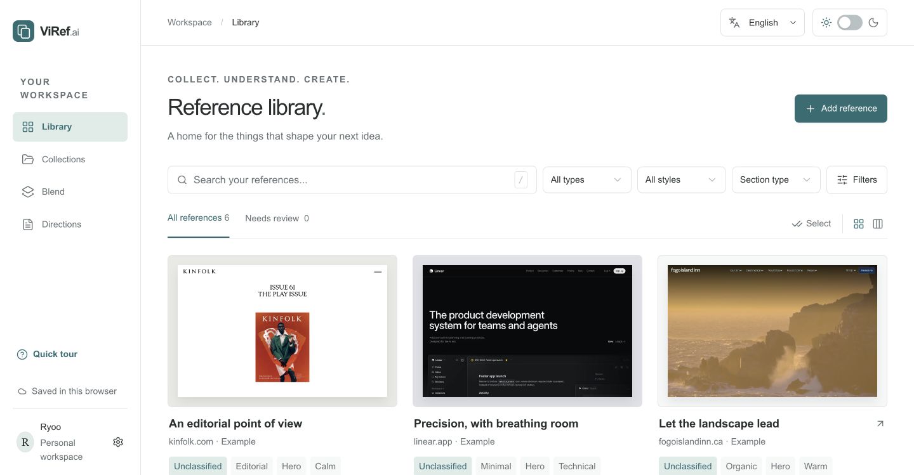This screenshot has height=475, width=914.
Task: Toggle the light/dark theme switch
Action: click(x=850, y=23)
